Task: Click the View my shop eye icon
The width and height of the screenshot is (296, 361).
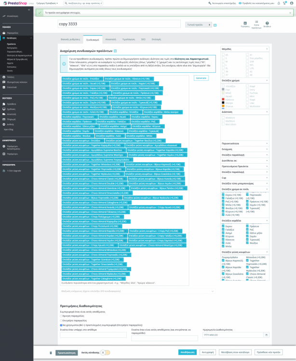Action: point(240,3)
